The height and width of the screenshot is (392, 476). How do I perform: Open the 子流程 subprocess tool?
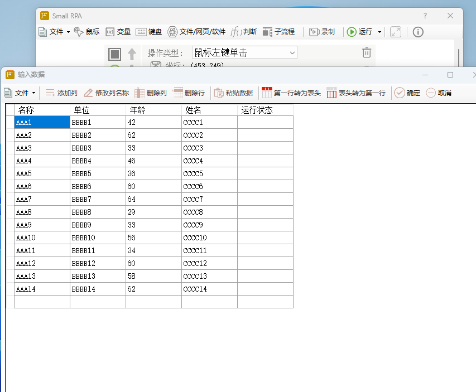tap(278, 32)
